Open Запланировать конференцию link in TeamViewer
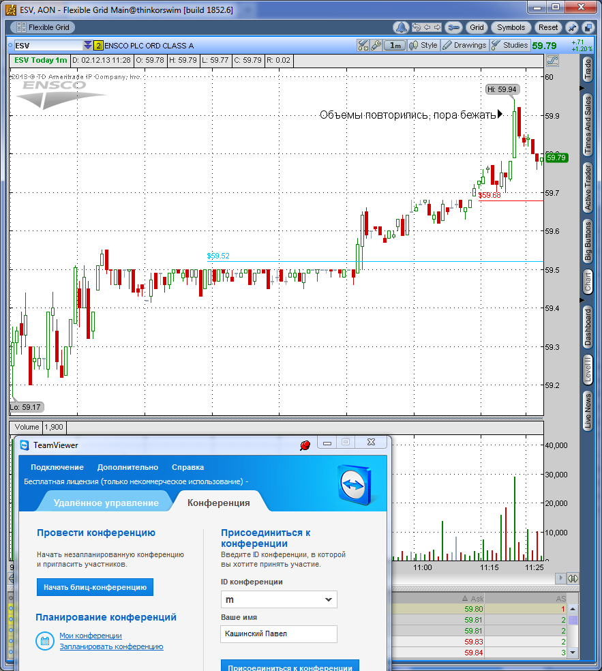The width and height of the screenshot is (602, 671). coord(111,646)
